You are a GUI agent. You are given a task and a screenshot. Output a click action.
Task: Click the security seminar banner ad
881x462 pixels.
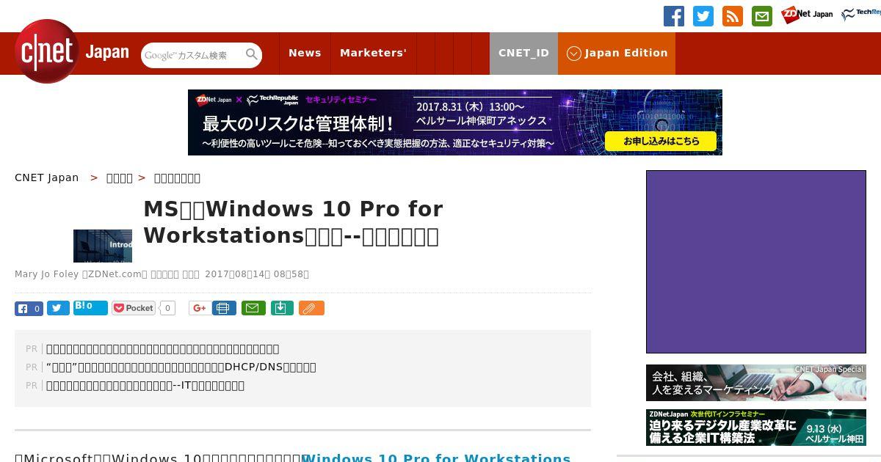455,122
